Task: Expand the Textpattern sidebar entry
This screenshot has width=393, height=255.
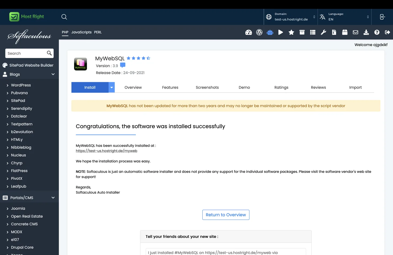Action: [x=7, y=124]
